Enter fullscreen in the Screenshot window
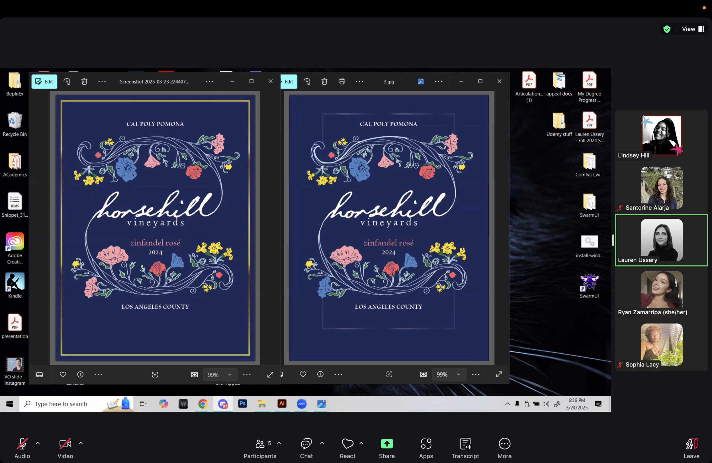Image resolution: width=712 pixels, height=463 pixels. [x=270, y=375]
